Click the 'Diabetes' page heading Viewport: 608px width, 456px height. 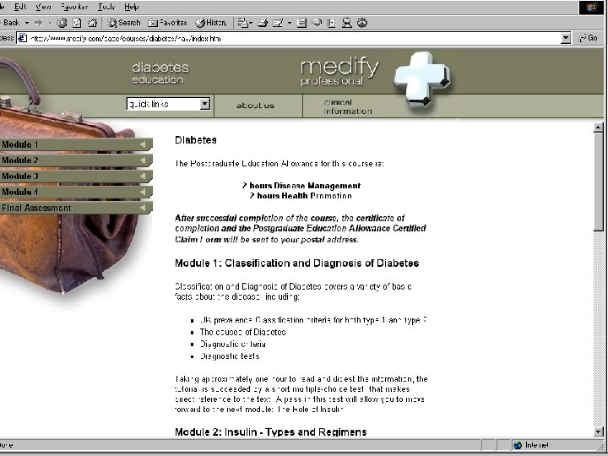point(195,140)
